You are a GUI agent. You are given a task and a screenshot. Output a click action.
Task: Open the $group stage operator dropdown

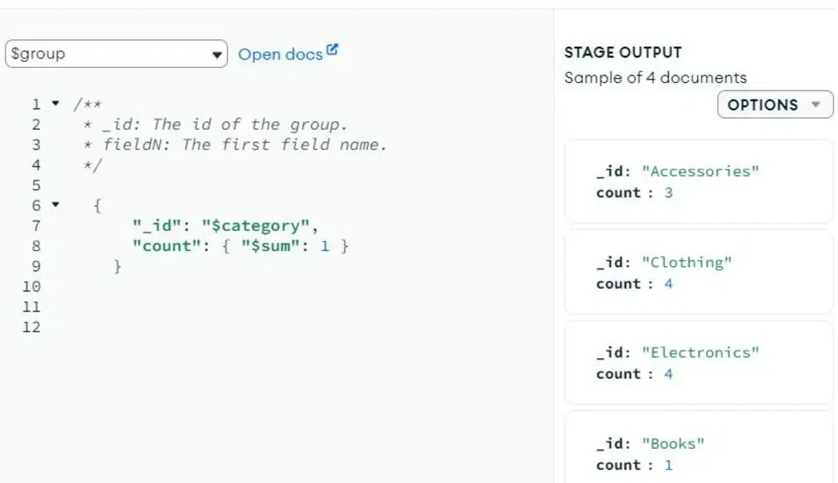[x=116, y=54]
